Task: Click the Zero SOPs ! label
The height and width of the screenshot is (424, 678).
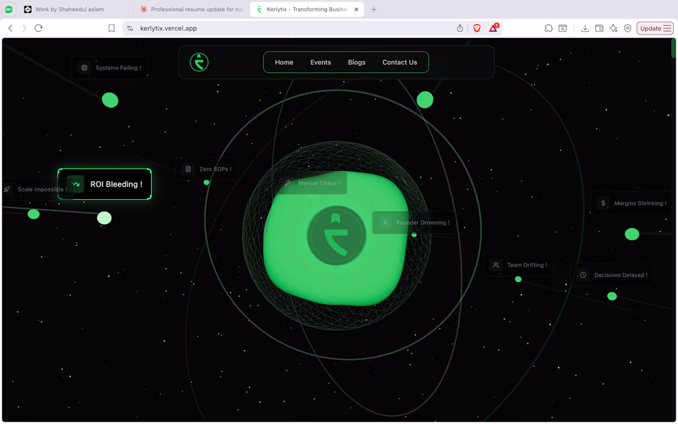Action: coord(215,169)
